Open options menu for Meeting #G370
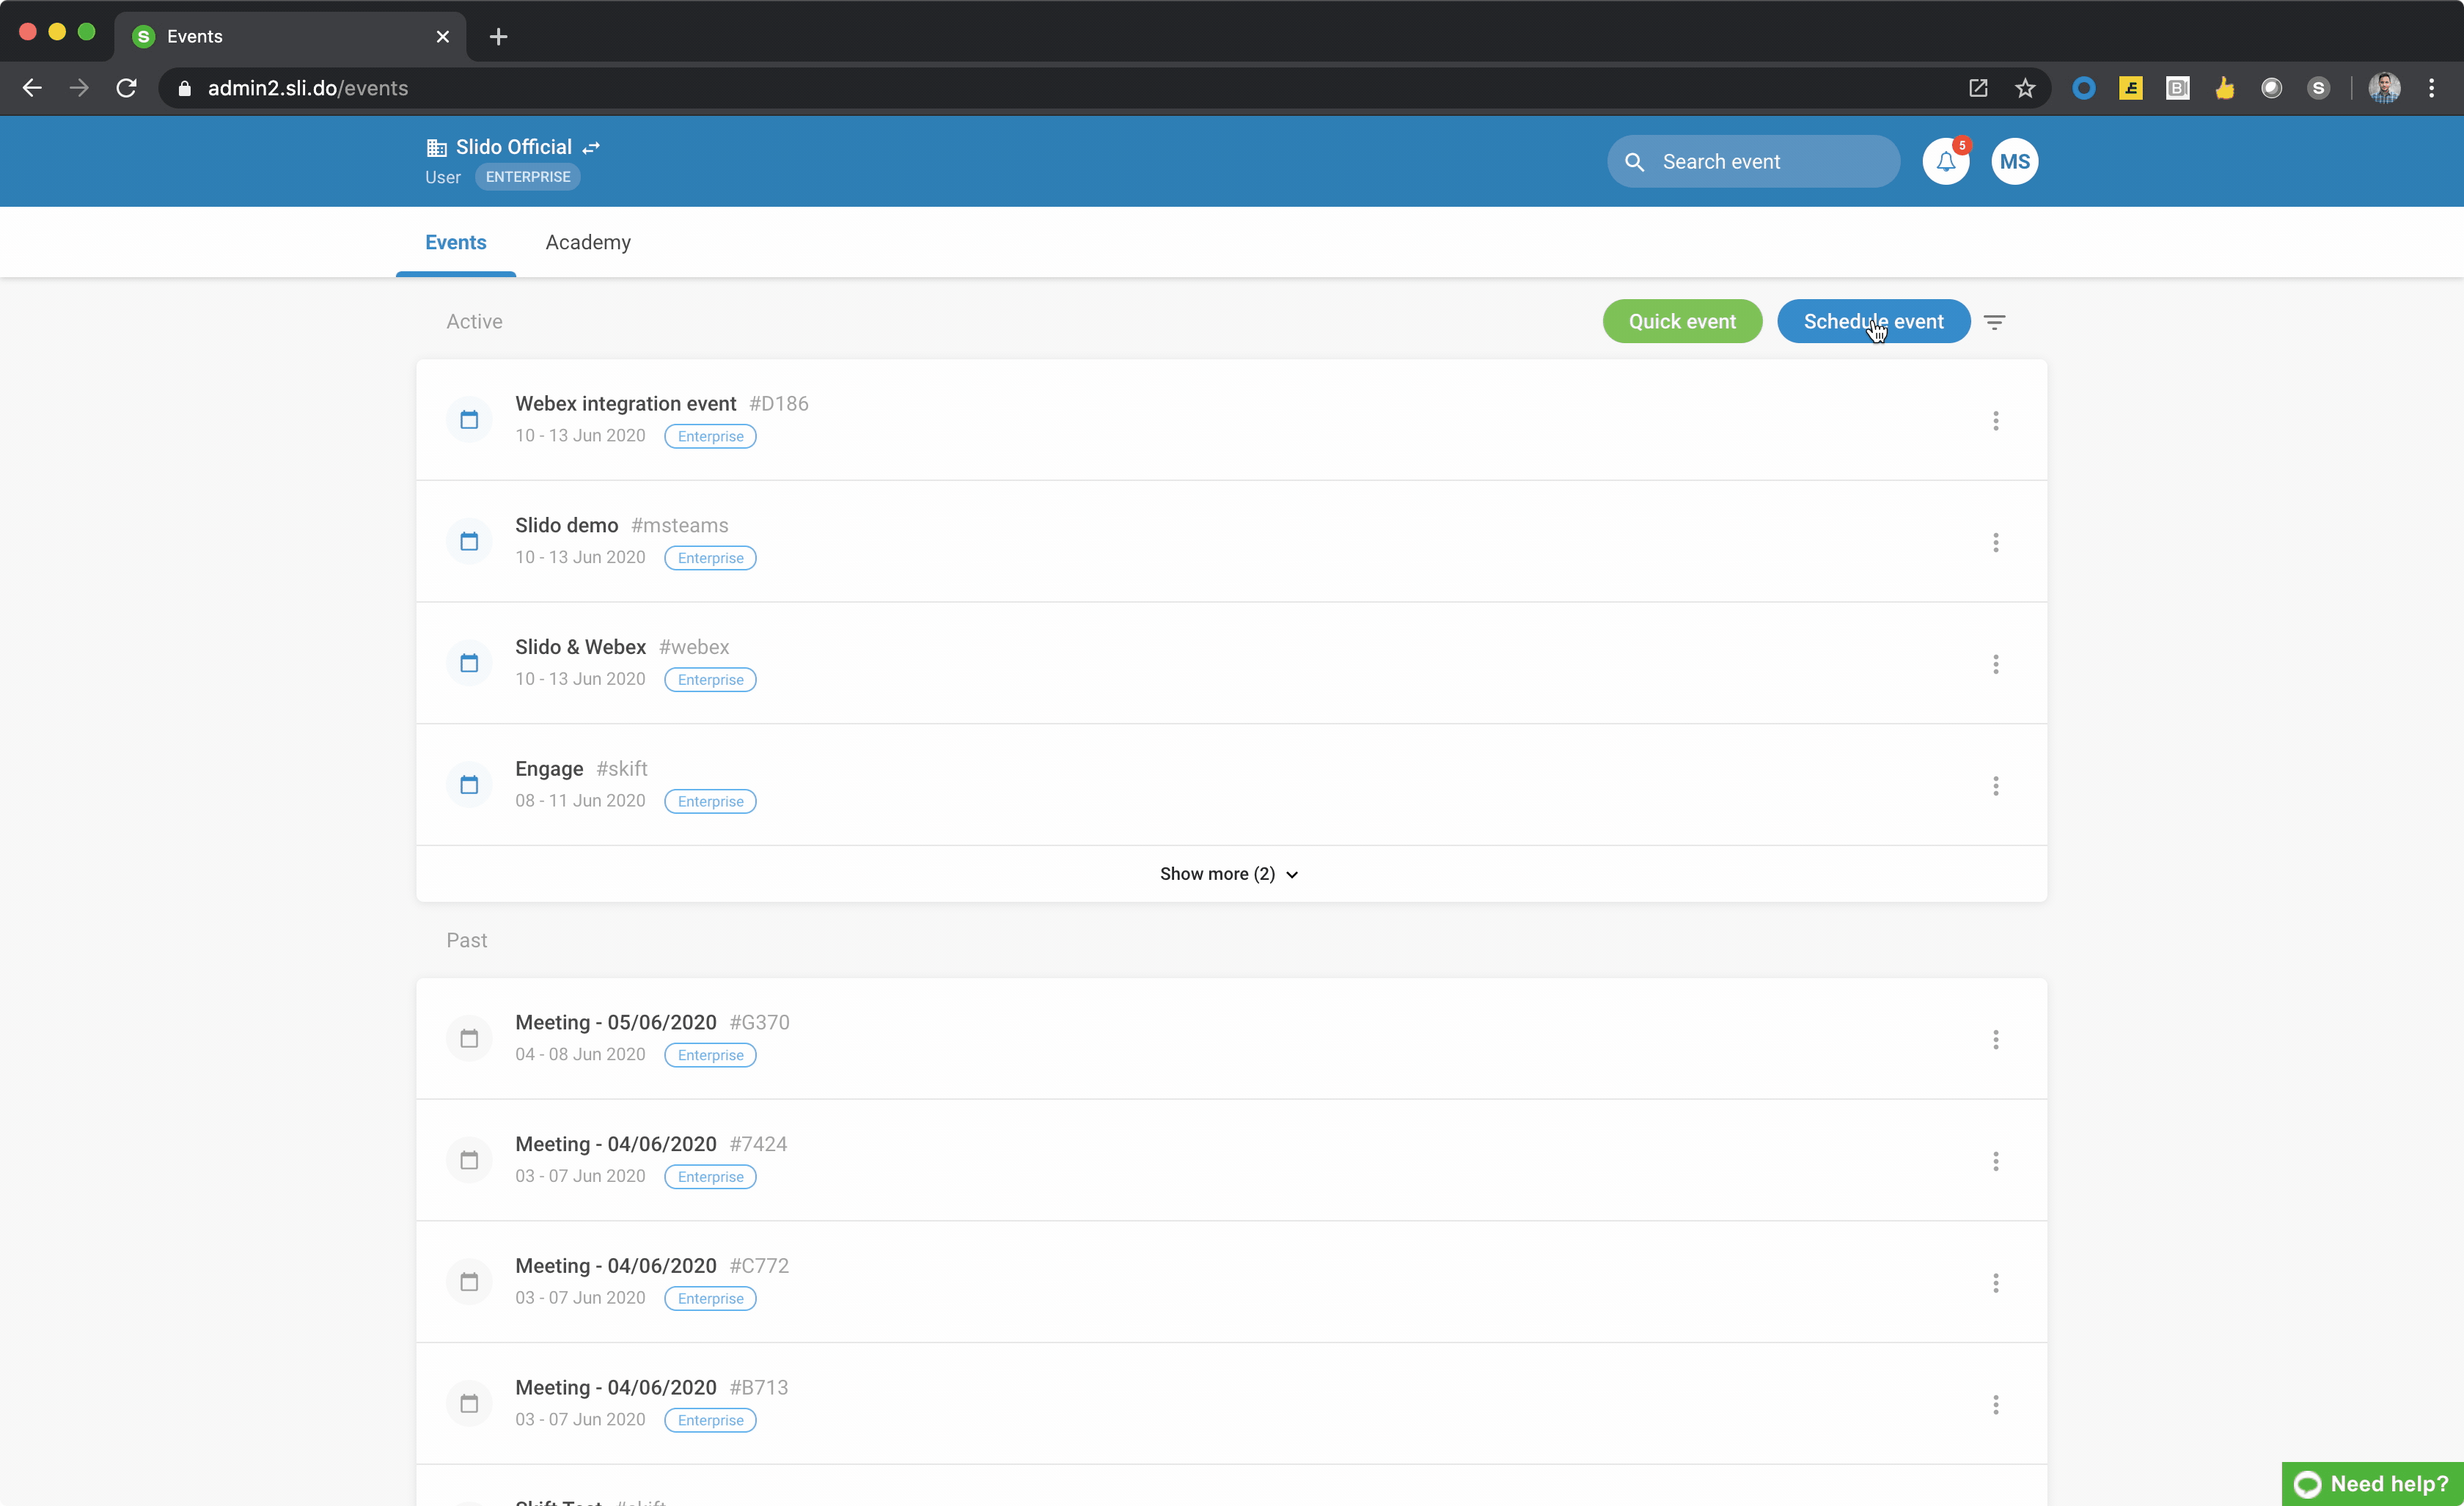The height and width of the screenshot is (1506, 2464). click(x=1995, y=1040)
